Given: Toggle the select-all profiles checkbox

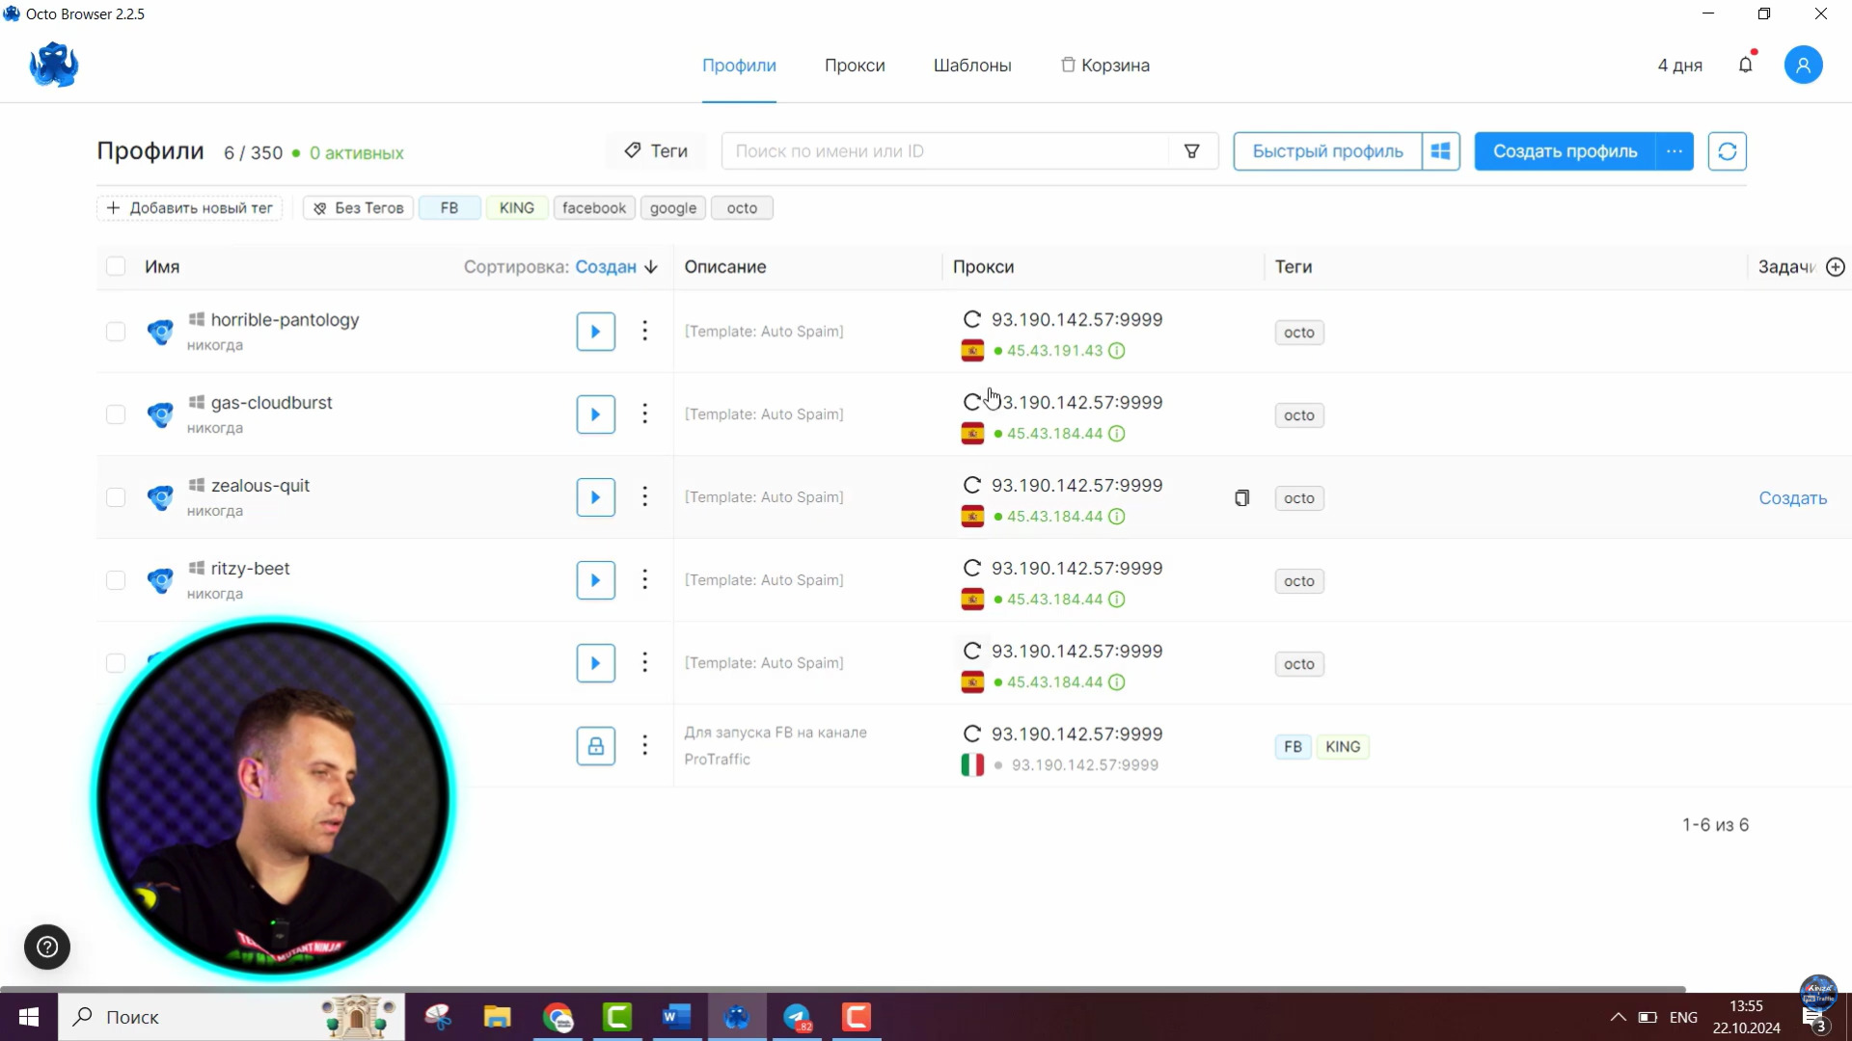Looking at the screenshot, I should (116, 267).
